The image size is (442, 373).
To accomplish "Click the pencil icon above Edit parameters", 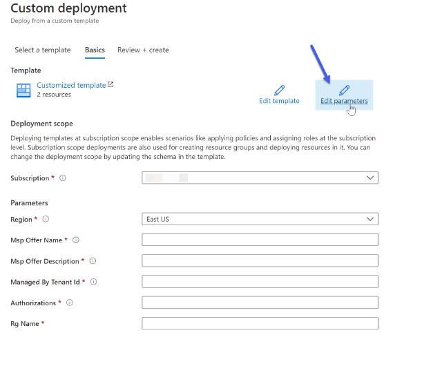I will click(x=344, y=90).
